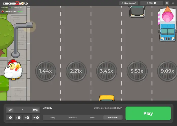177x126 pixels.
Task: Click the 'Chance of being shot down' text
Action: [x=108, y=108]
